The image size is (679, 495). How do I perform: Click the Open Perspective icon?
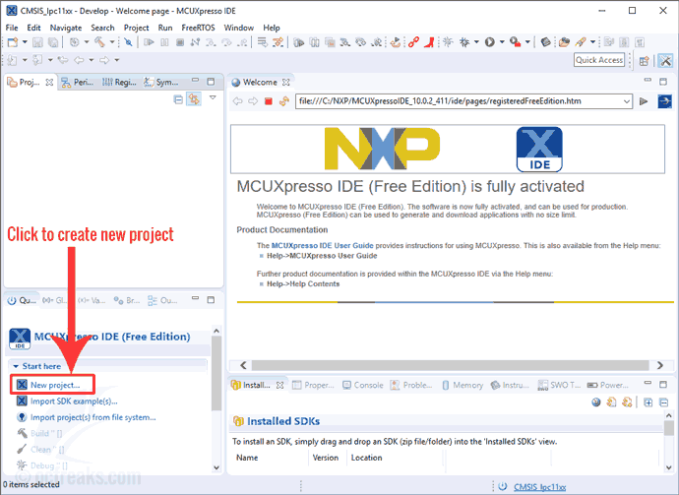[x=645, y=61]
